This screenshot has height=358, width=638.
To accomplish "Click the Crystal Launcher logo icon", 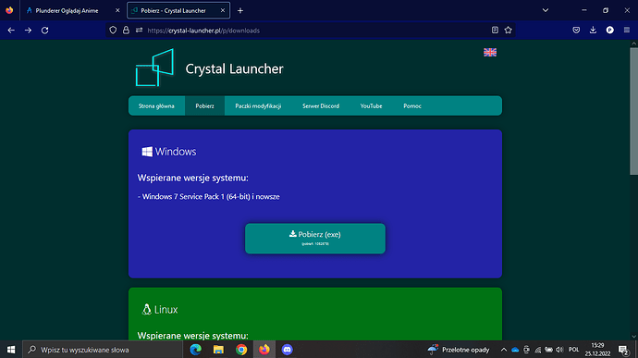I will 154,68.
